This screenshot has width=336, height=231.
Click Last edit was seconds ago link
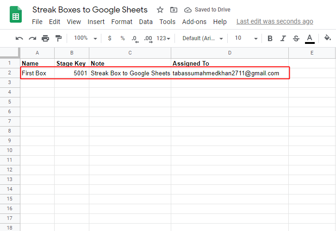pyautogui.click(x=275, y=21)
